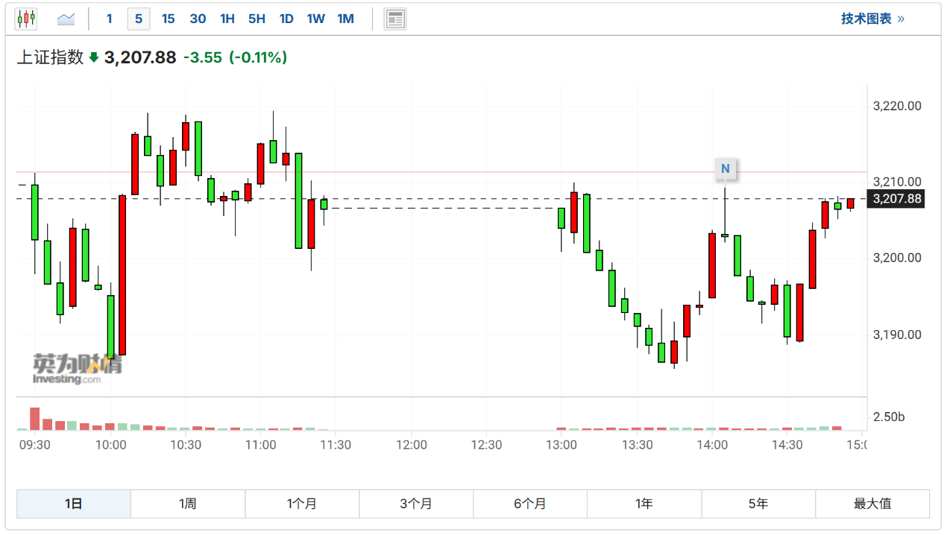Switch to the area chart icon
Viewport: 947px width, 535px height.
coord(66,19)
